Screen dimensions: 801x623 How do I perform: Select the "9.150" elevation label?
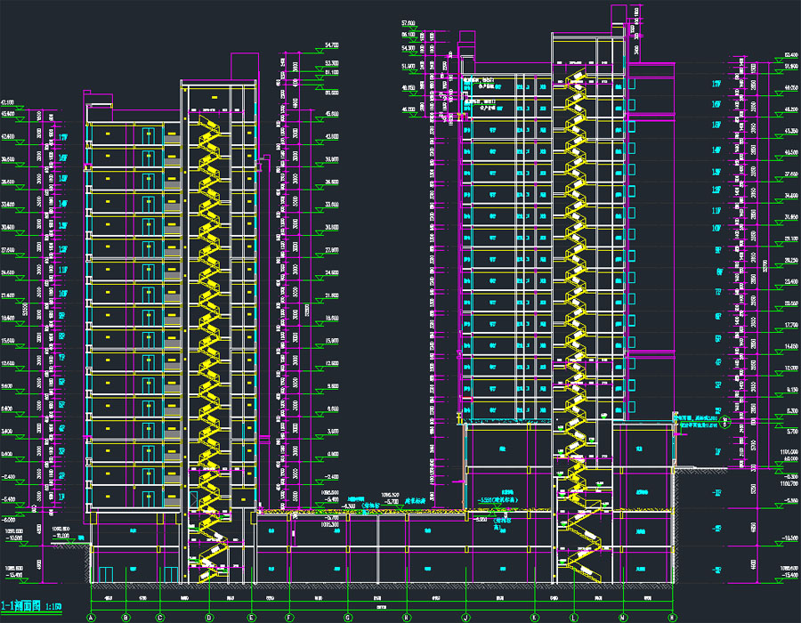point(791,389)
